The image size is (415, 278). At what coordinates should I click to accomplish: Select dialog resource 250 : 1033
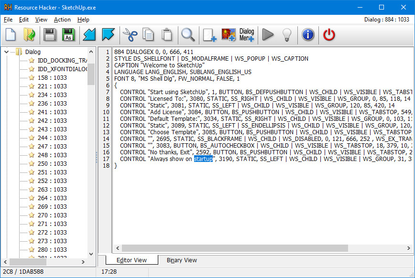(52, 164)
